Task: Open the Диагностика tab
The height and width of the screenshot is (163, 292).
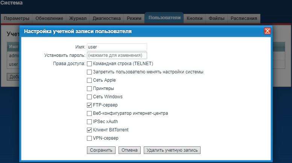Action: point(106,18)
